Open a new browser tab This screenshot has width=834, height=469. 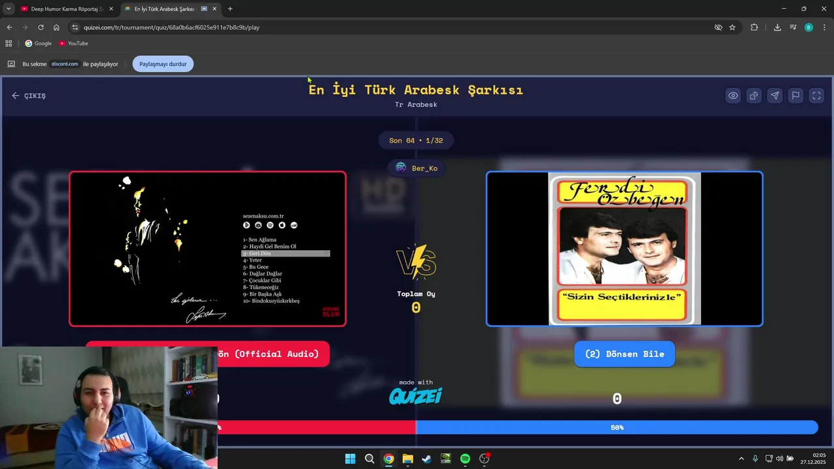point(230,9)
